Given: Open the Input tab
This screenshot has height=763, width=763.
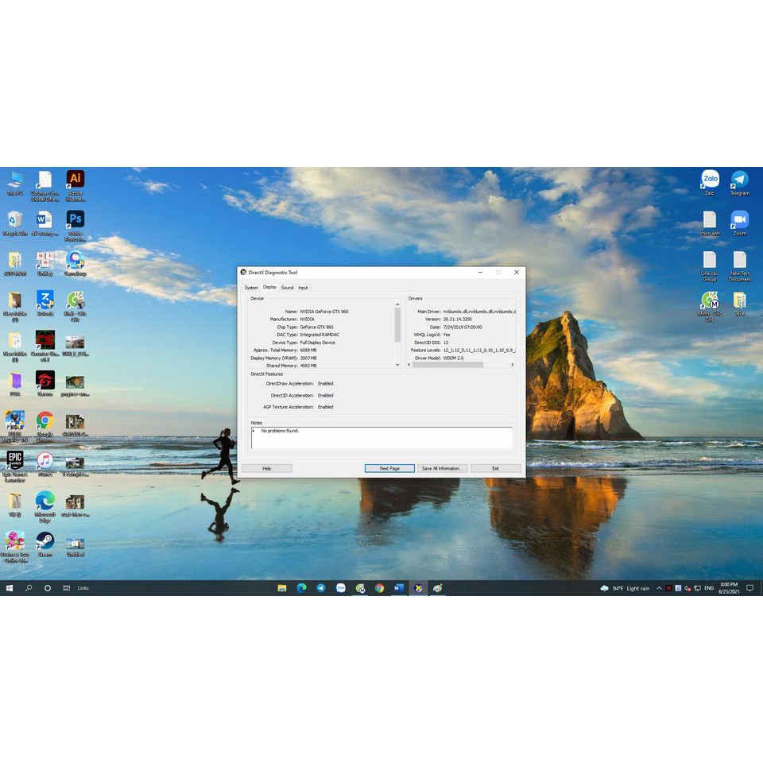Looking at the screenshot, I should [303, 287].
